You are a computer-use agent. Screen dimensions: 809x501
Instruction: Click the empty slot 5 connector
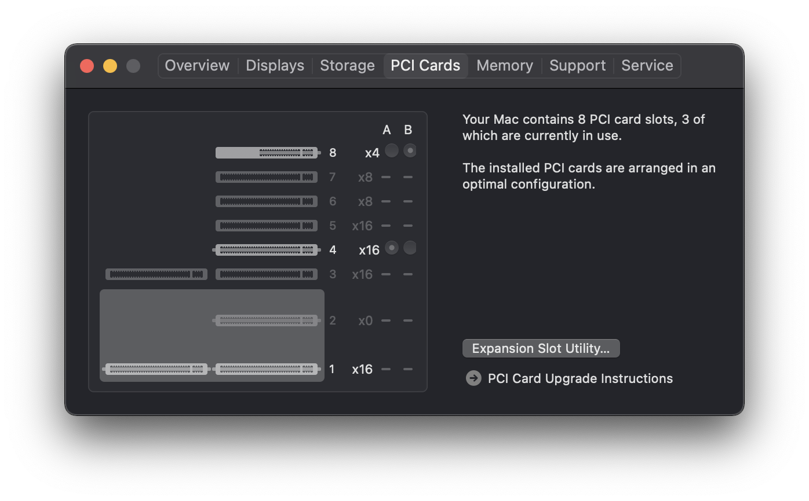267,226
